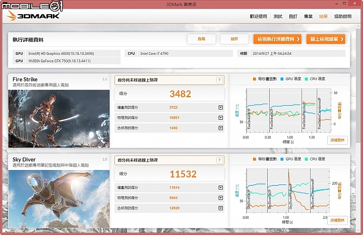Click the Fire Strike score 3482
Screen dimensions: 363x235
pos(180,94)
